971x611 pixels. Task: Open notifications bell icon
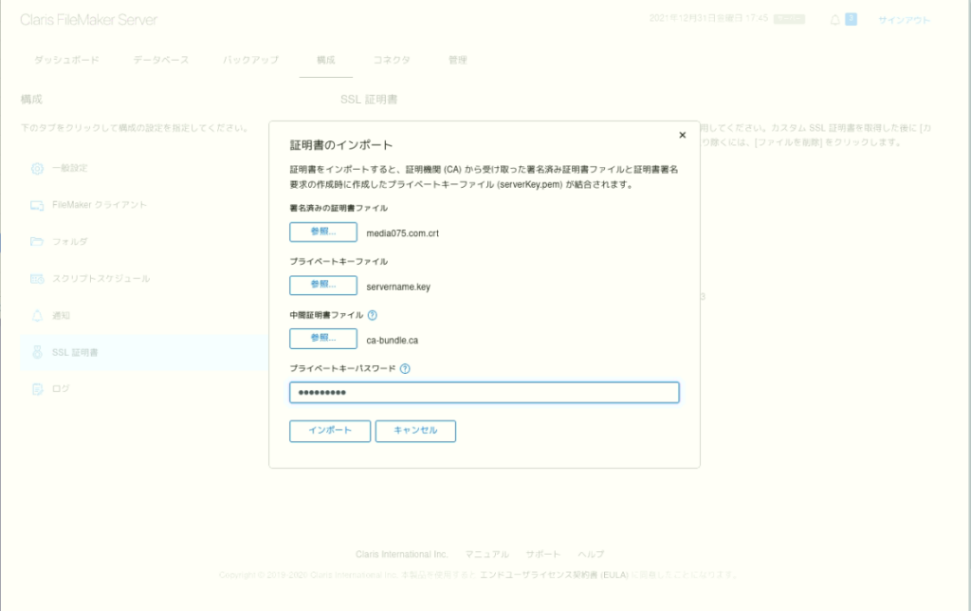click(x=834, y=20)
